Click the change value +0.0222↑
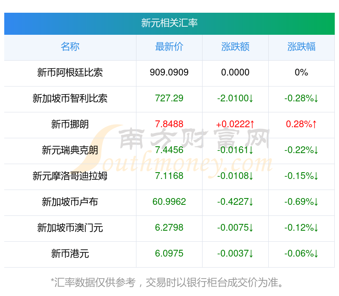The image size is (339, 296). (x=235, y=124)
